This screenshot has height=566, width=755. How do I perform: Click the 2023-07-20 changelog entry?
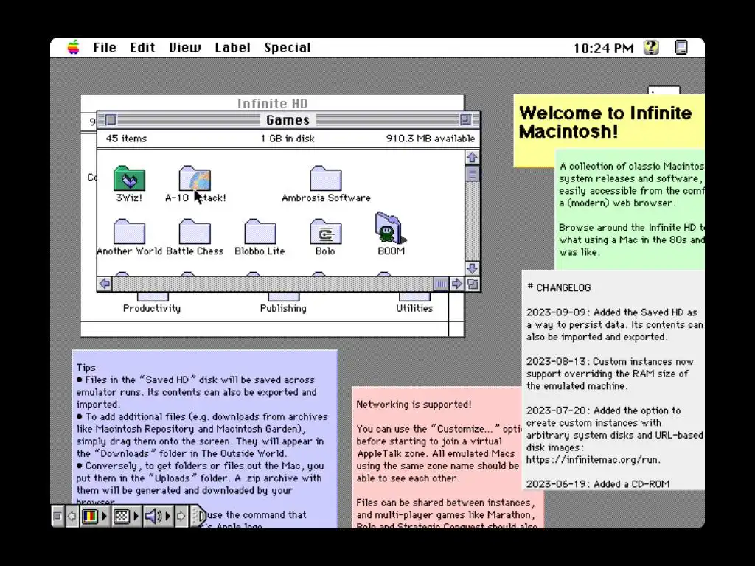click(x=614, y=435)
